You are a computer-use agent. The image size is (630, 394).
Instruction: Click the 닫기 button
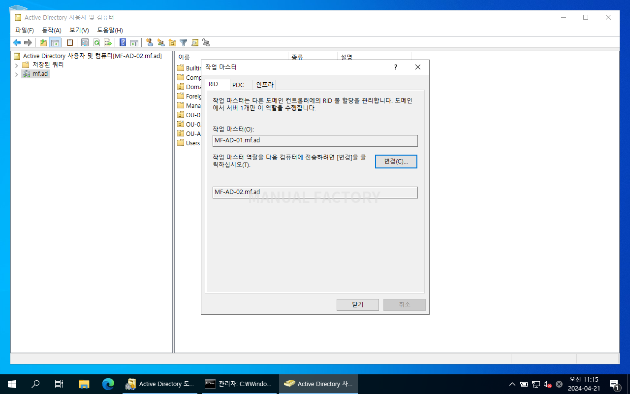coord(358,305)
